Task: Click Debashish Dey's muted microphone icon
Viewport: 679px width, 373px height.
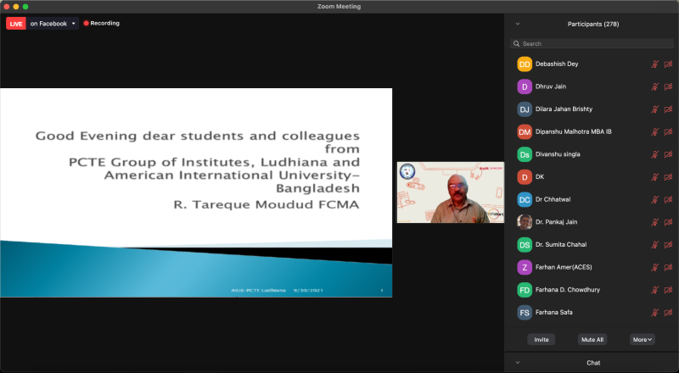Action: pyautogui.click(x=654, y=64)
